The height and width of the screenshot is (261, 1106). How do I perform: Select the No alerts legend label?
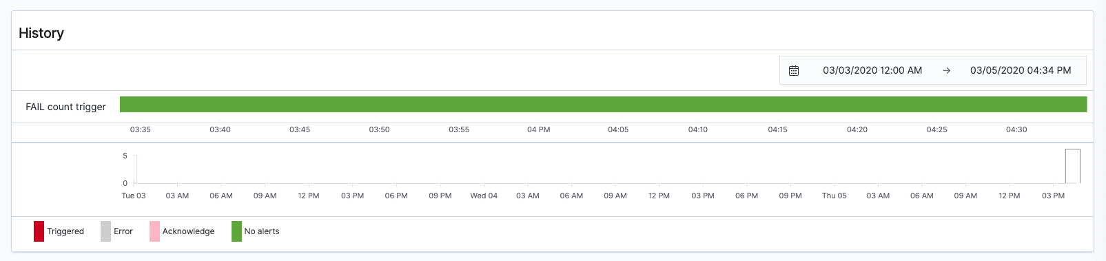(262, 231)
